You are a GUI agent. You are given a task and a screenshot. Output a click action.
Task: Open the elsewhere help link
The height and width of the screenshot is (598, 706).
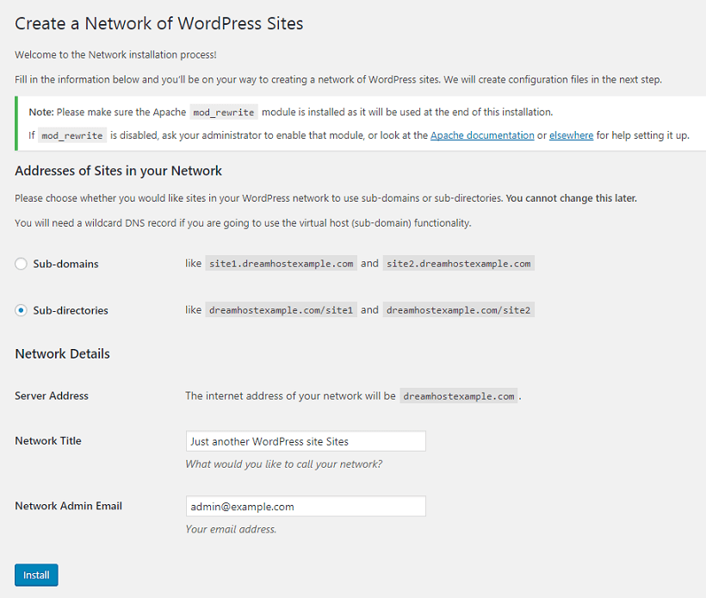pos(571,135)
